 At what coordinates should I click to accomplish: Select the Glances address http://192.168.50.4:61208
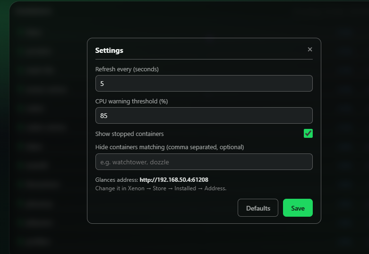174,180
